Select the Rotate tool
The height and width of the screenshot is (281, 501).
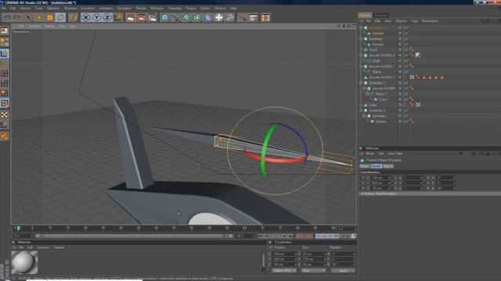point(60,17)
